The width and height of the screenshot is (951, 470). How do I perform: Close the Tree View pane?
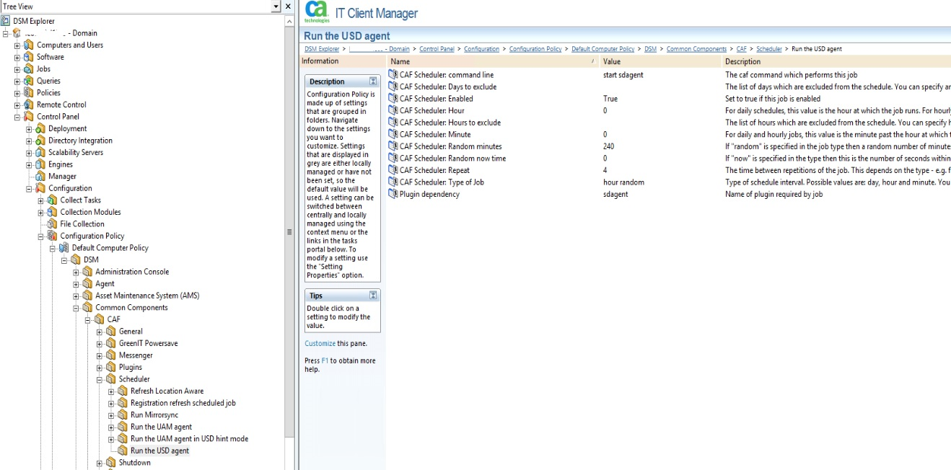[288, 6]
